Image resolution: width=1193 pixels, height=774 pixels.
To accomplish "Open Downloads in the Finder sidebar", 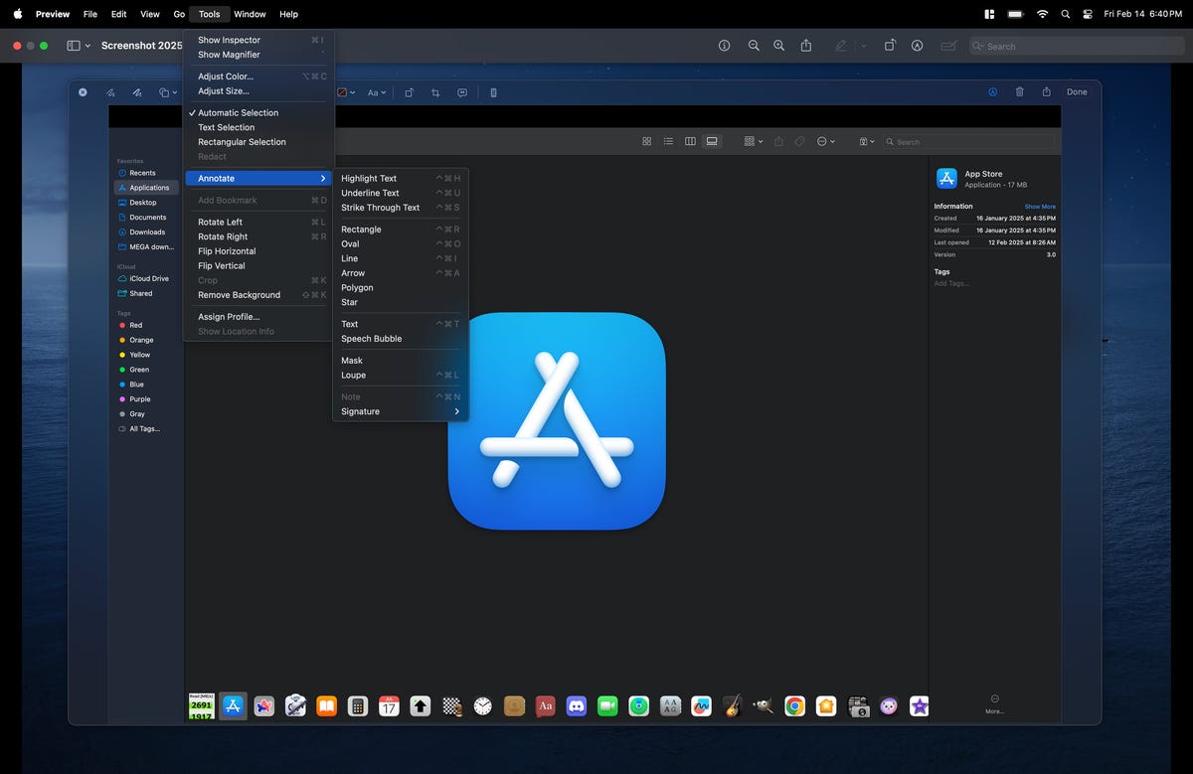I will (x=147, y=232).
